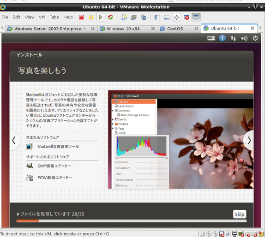
Task: Revert to snapshot using the toolbar icon
Action: 134,17
